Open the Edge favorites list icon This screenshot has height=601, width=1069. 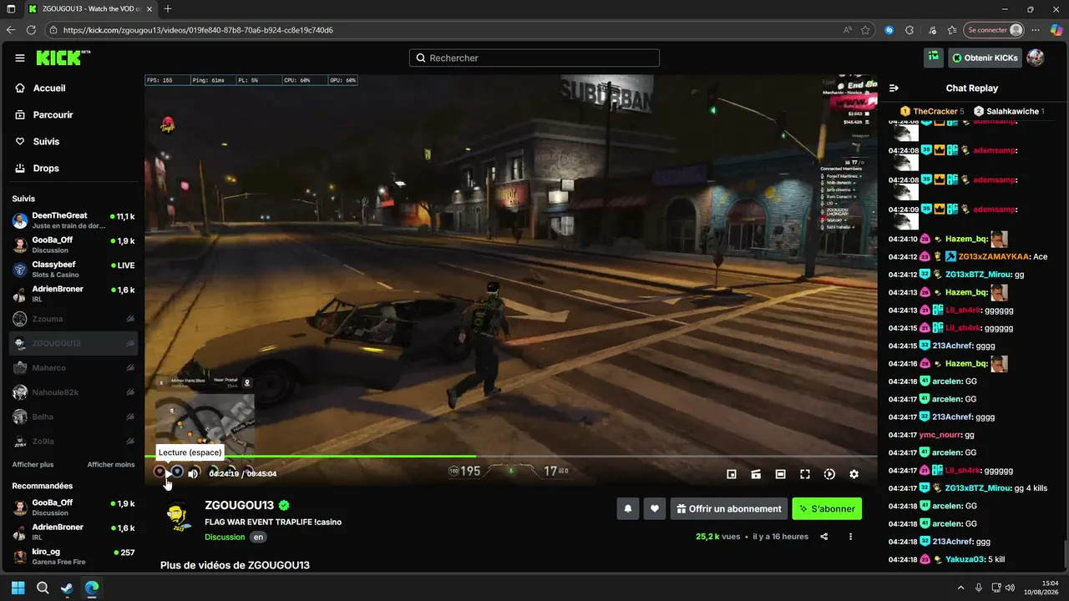point(953,30)
